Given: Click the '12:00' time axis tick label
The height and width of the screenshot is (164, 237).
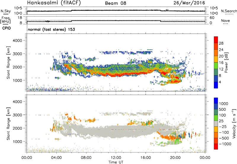Looking at the screenshot, I should [116, 158].
